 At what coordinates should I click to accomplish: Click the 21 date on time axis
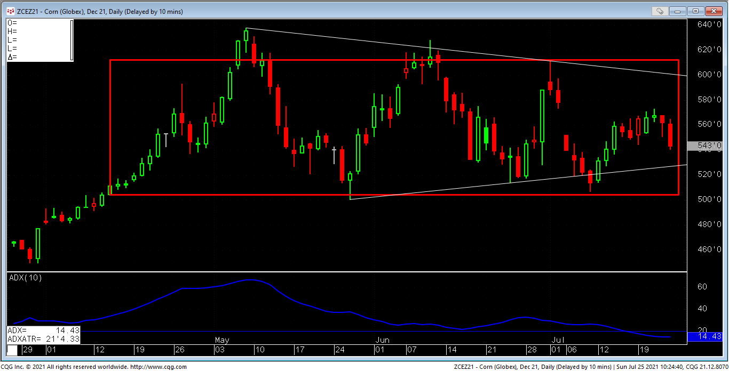coord(492,350)
